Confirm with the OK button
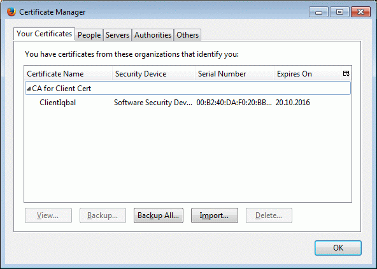This screenshot has height=269, width=377. tap(338, 248)
